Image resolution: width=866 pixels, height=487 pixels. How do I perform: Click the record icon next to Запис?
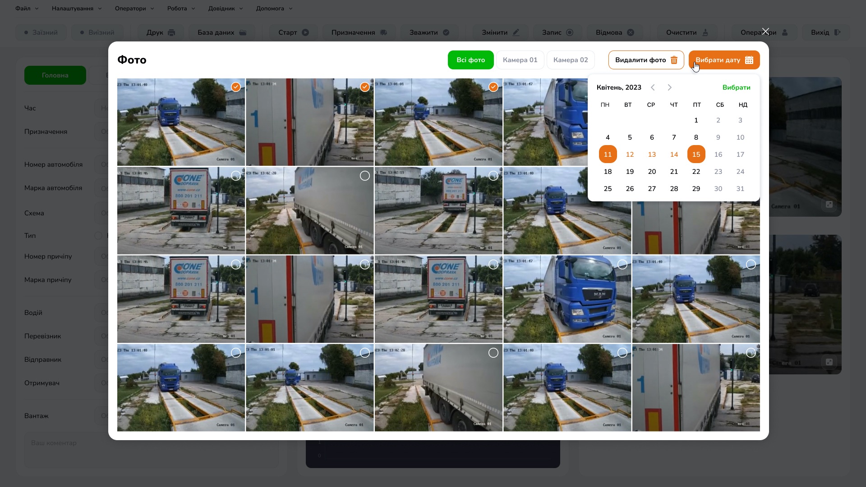(570, 32)
